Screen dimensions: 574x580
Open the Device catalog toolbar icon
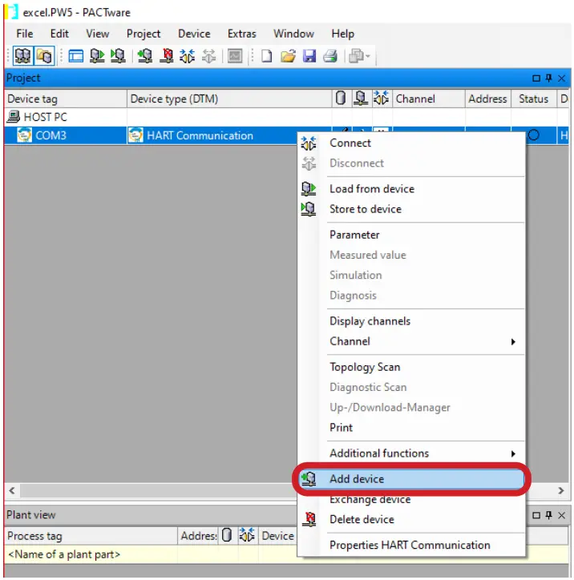(44, 56)
